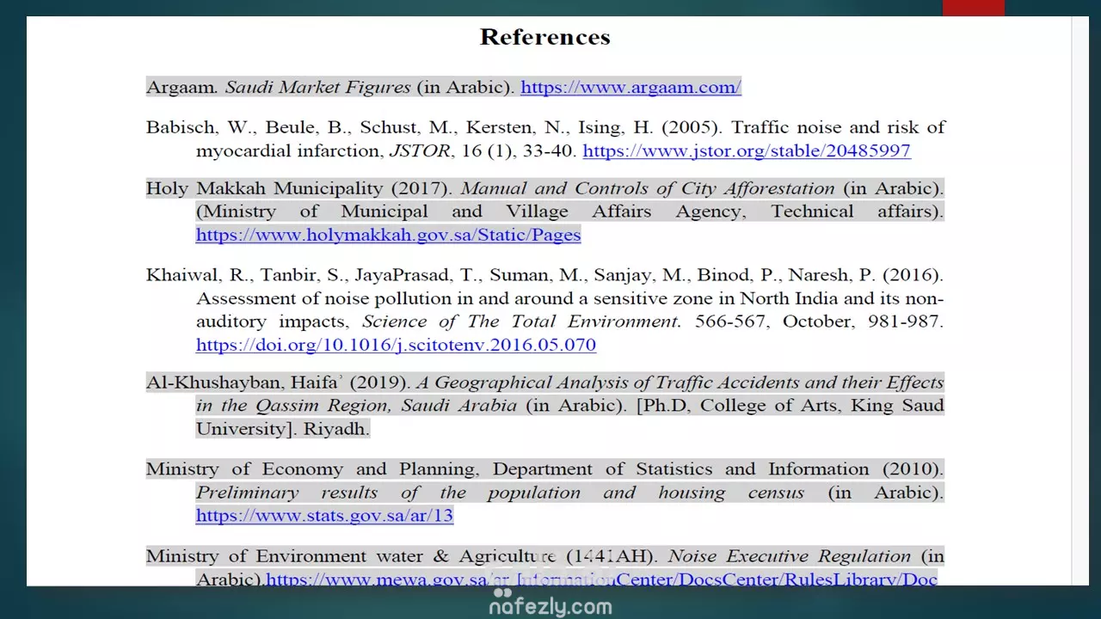Click "Noise Executive Regulation" title

point(789,556)
